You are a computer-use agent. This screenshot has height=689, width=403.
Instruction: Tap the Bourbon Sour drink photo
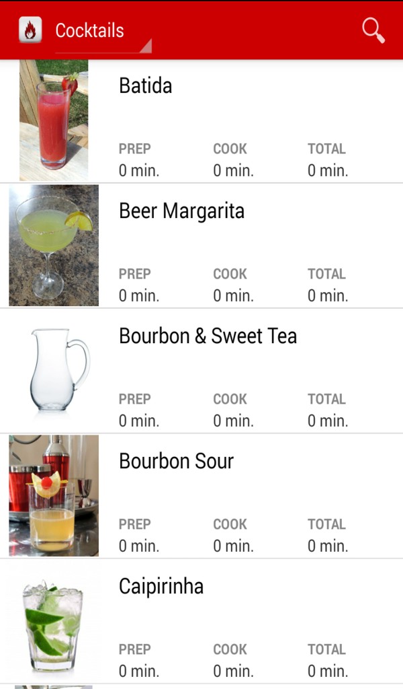tap(54, 495)
